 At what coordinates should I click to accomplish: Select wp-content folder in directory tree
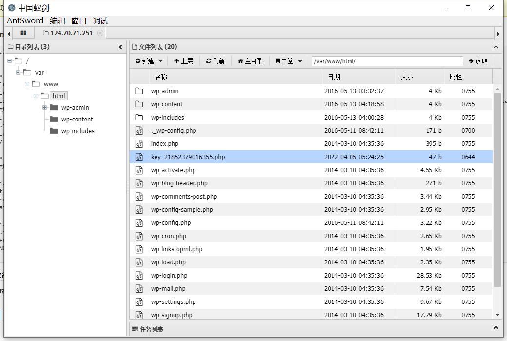pyautogui.click(x=77, y=120)
